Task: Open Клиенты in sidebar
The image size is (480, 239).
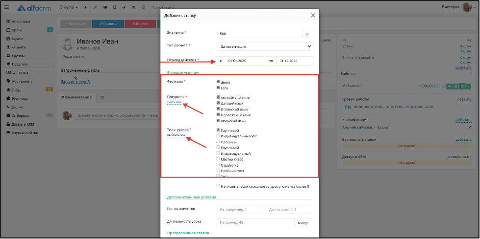Action: click(x=19, y=47)
